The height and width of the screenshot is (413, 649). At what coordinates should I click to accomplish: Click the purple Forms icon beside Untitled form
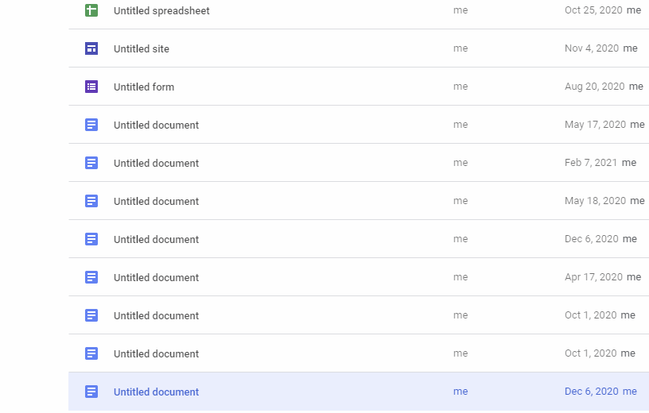point(91,87)
